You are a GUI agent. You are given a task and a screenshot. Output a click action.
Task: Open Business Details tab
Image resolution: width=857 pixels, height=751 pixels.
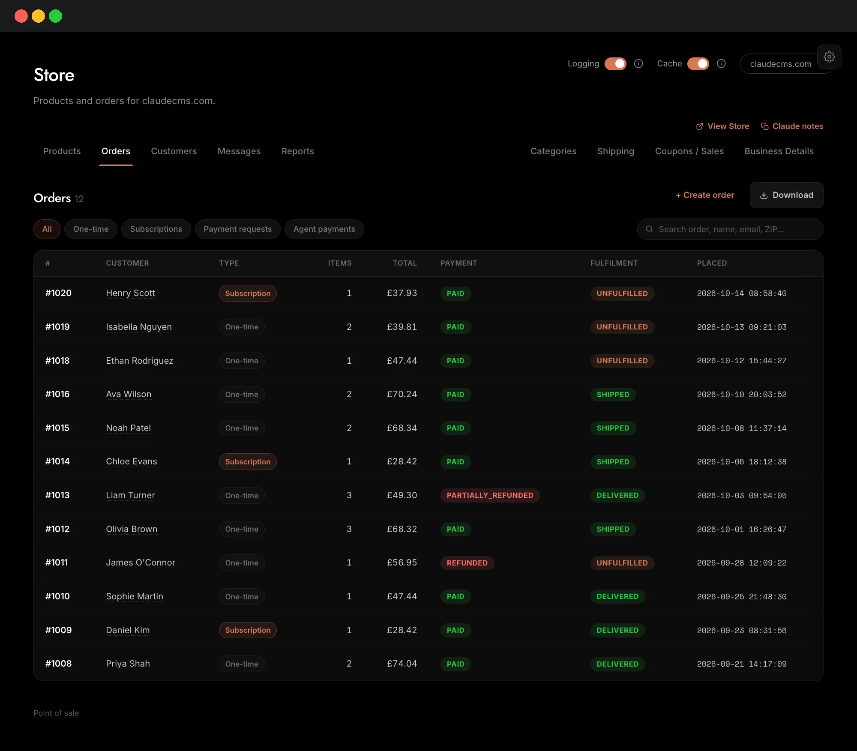pyautogui.click(x=779, y=151)
